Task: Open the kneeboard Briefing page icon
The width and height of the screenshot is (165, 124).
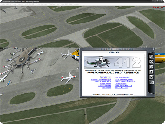Action: (151, 56)
